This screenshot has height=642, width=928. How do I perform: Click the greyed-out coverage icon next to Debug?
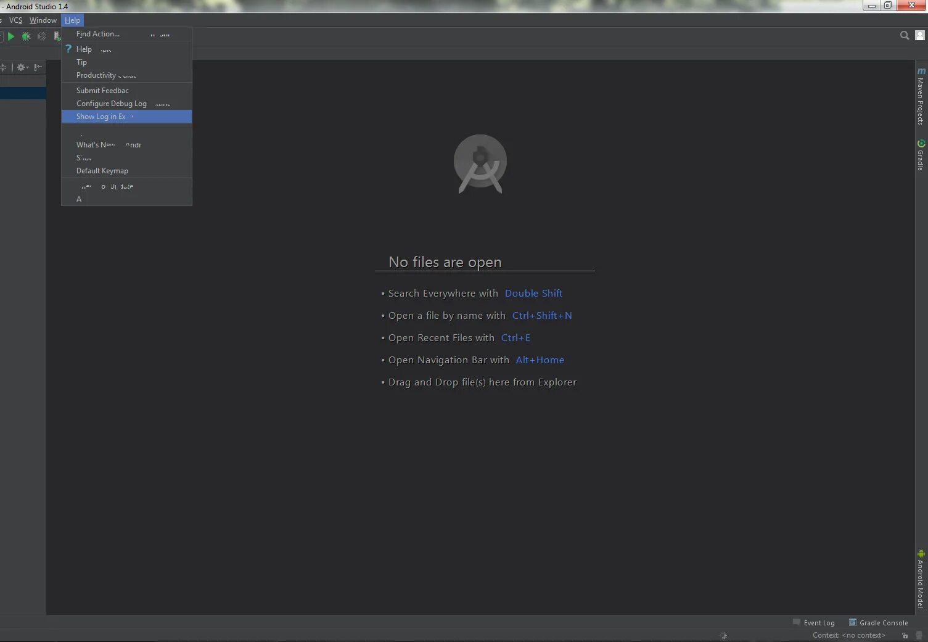[41, 36]
